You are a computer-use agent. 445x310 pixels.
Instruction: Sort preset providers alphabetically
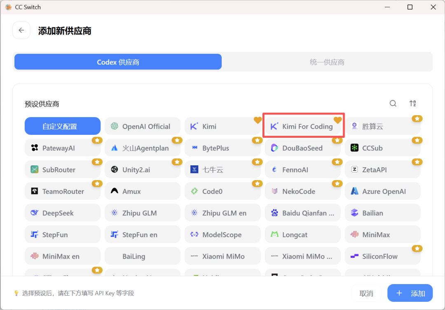click(412, 103)
